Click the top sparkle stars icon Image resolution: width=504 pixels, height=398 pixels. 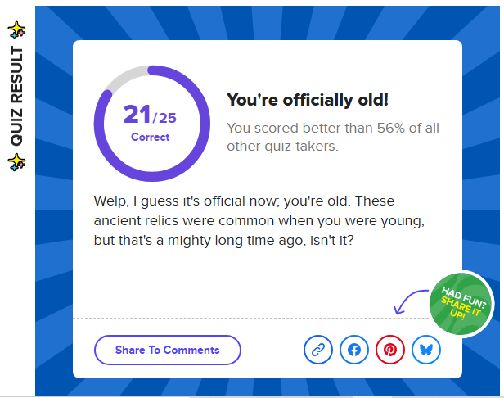(x=16, y=30)
